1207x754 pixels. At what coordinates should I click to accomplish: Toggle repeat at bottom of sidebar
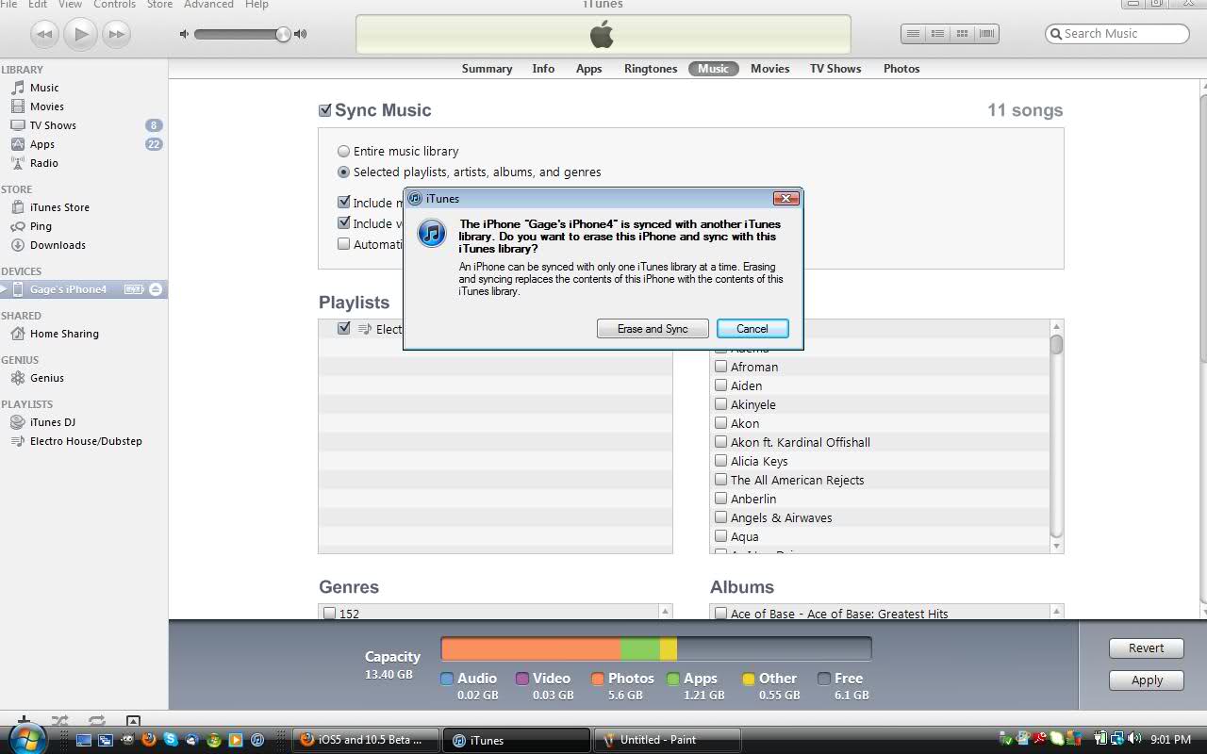point(96,721)
